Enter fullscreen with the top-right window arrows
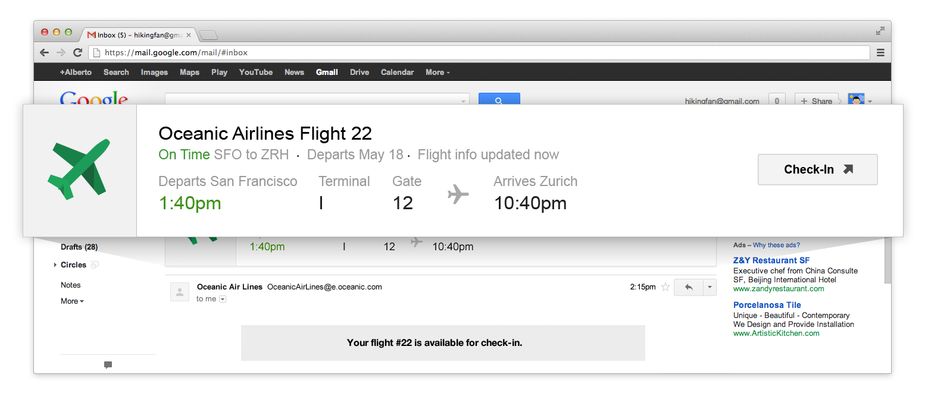This screenshot has height=403, width=925. [x=880, y=31]
